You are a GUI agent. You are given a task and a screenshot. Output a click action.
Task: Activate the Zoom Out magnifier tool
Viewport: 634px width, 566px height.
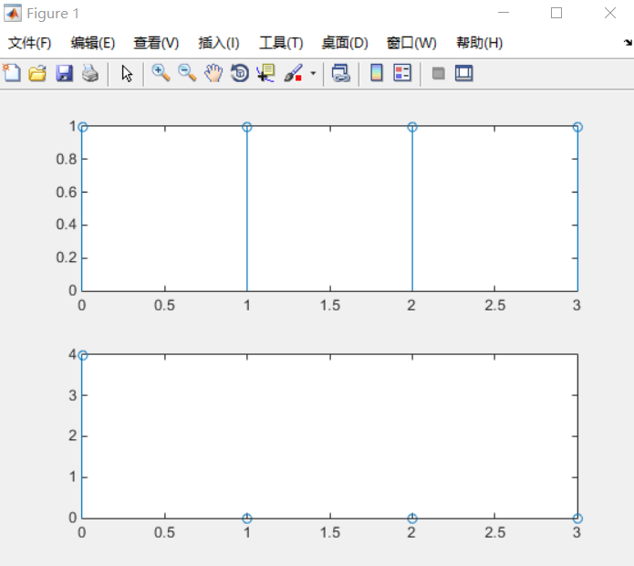pyautogui.click(x=187, y=73)
